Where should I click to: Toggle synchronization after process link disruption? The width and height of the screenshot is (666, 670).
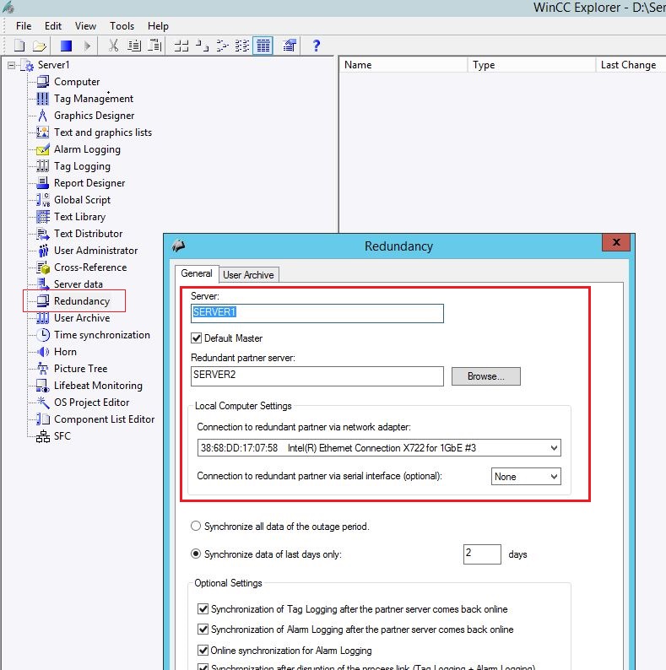(x=203, y=667)
